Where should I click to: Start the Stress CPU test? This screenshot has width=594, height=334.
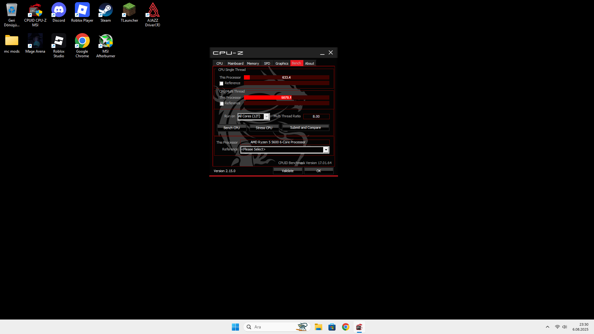coord(264,128)
